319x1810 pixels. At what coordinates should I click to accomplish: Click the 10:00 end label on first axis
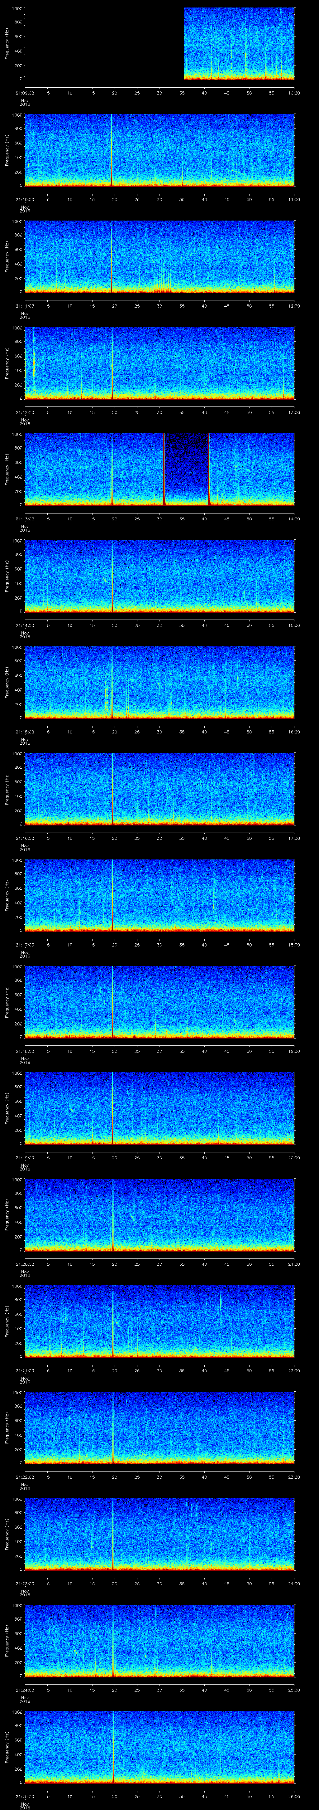coord(293,93)
